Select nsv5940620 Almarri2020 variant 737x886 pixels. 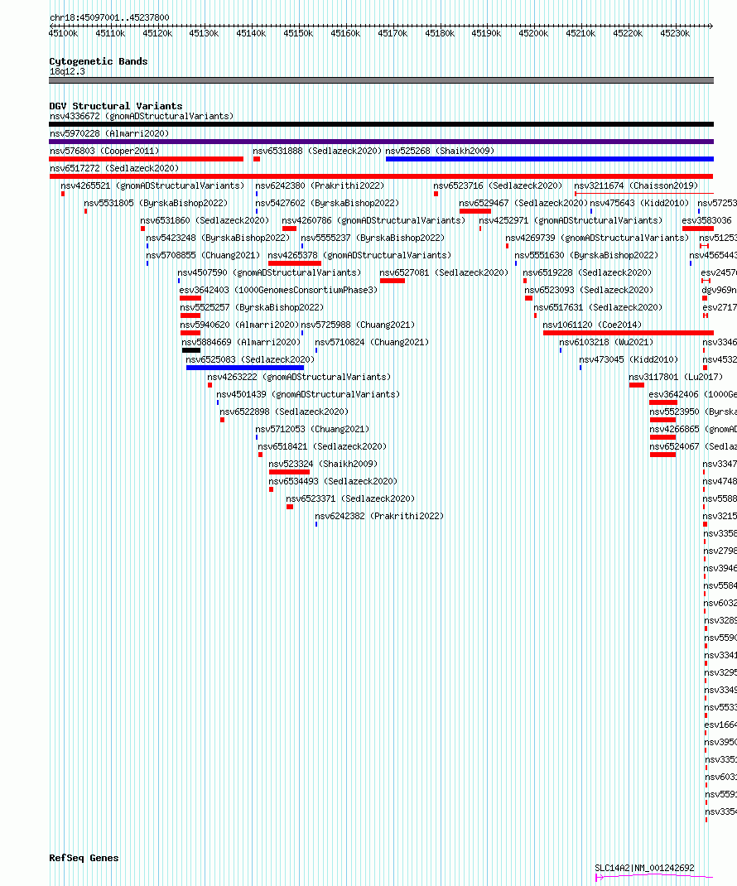(x=239, y=325)
